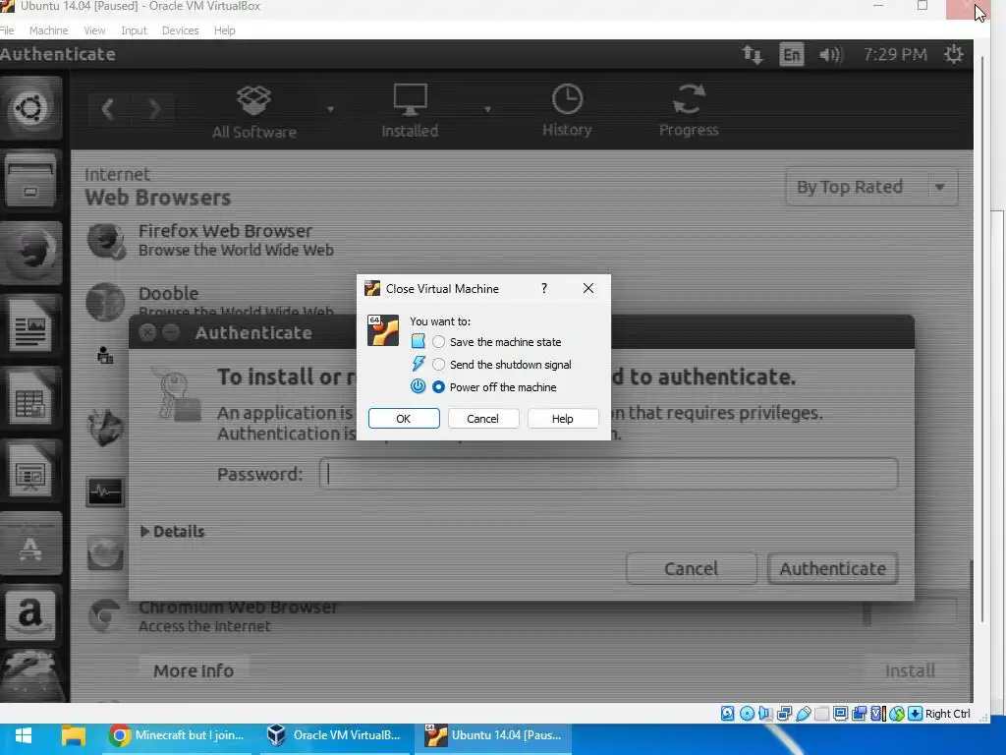Confirm with OK in Close Virtual Machine dialog

[404, 419]
